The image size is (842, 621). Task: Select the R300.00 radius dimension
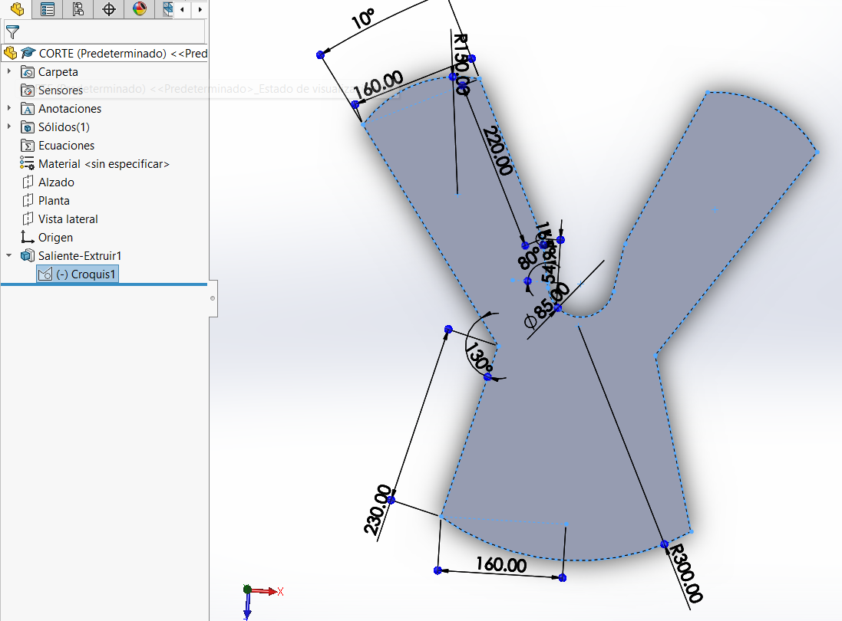pos(686,573)
